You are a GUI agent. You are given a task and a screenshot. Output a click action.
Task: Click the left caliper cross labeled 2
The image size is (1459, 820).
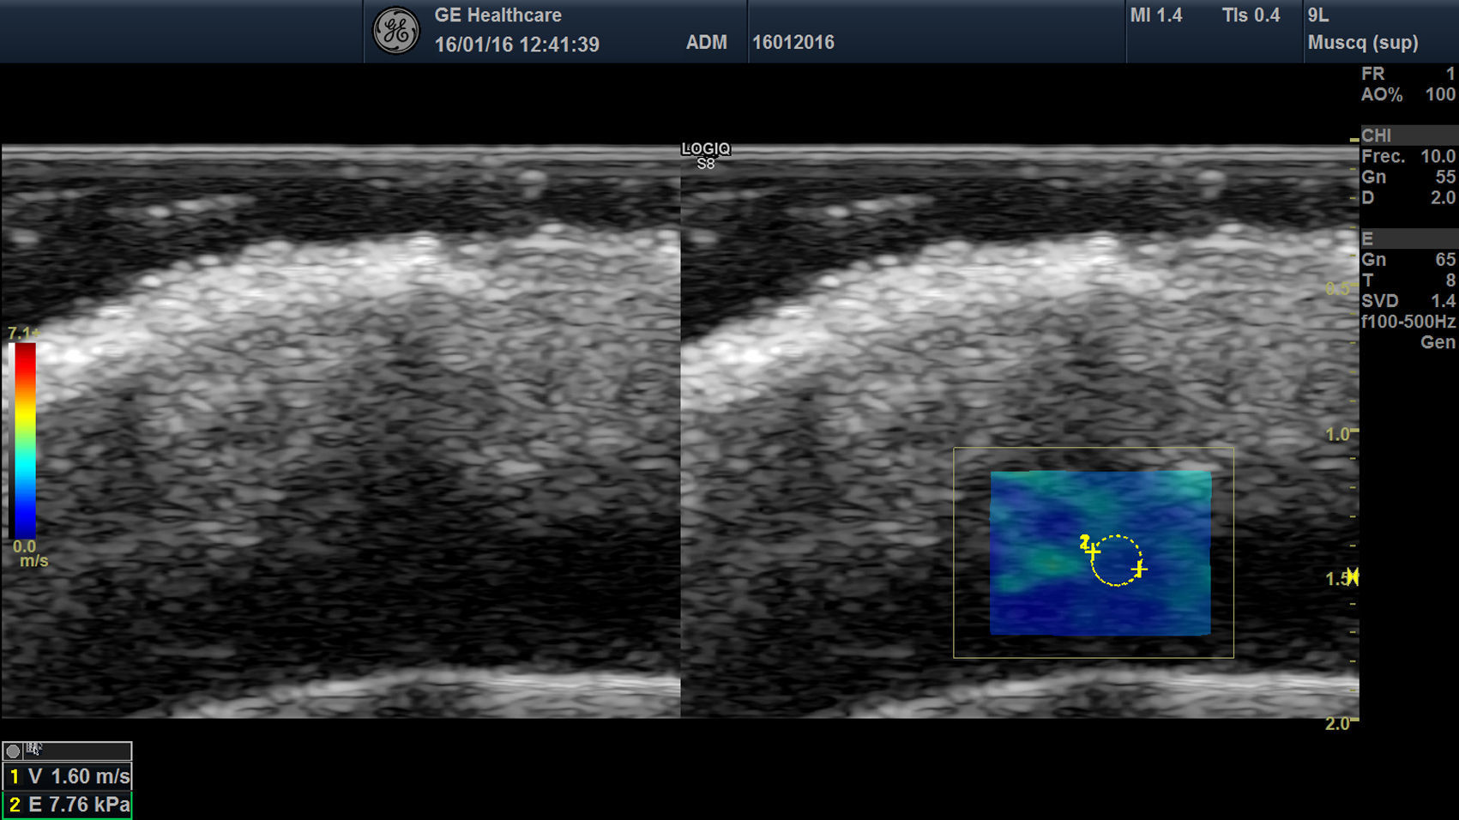click(x=1092, y=552)
